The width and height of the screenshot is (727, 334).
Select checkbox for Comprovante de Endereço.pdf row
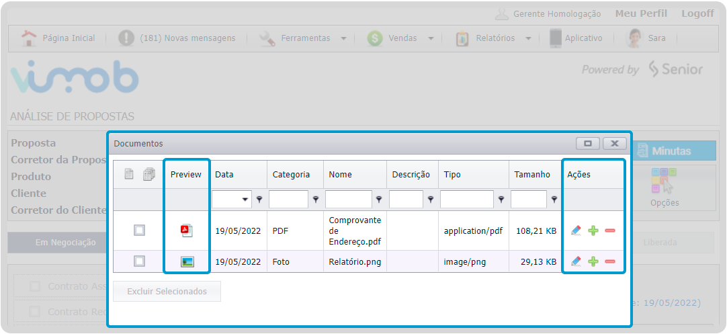click(x=139, y=230)
